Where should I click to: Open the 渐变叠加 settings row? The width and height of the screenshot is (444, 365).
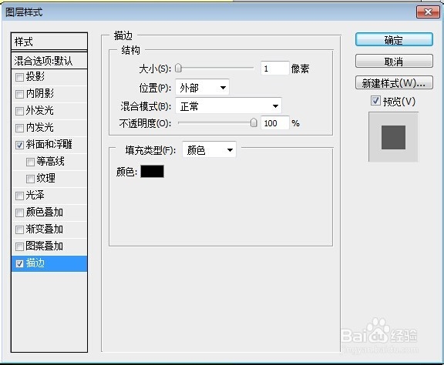click(x=49, y=229)
